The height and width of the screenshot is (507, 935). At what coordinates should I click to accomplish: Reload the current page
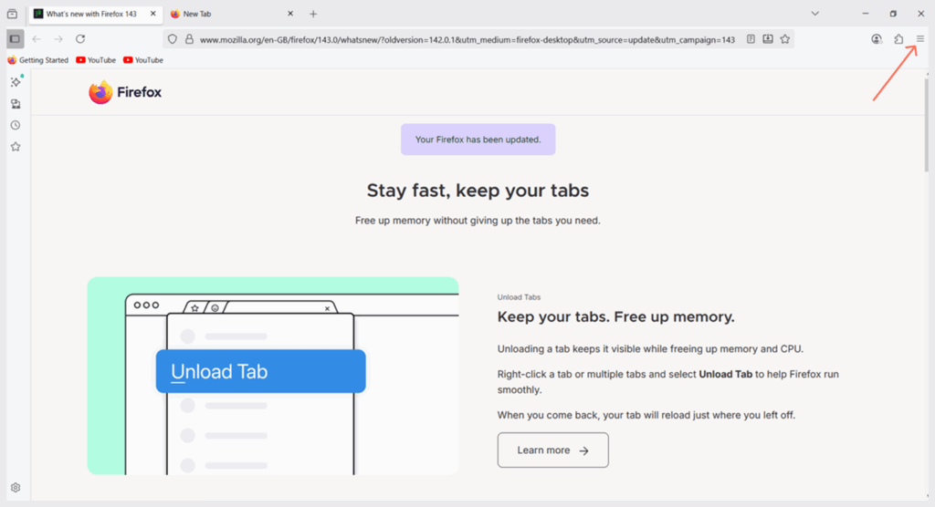pos(80,39)
